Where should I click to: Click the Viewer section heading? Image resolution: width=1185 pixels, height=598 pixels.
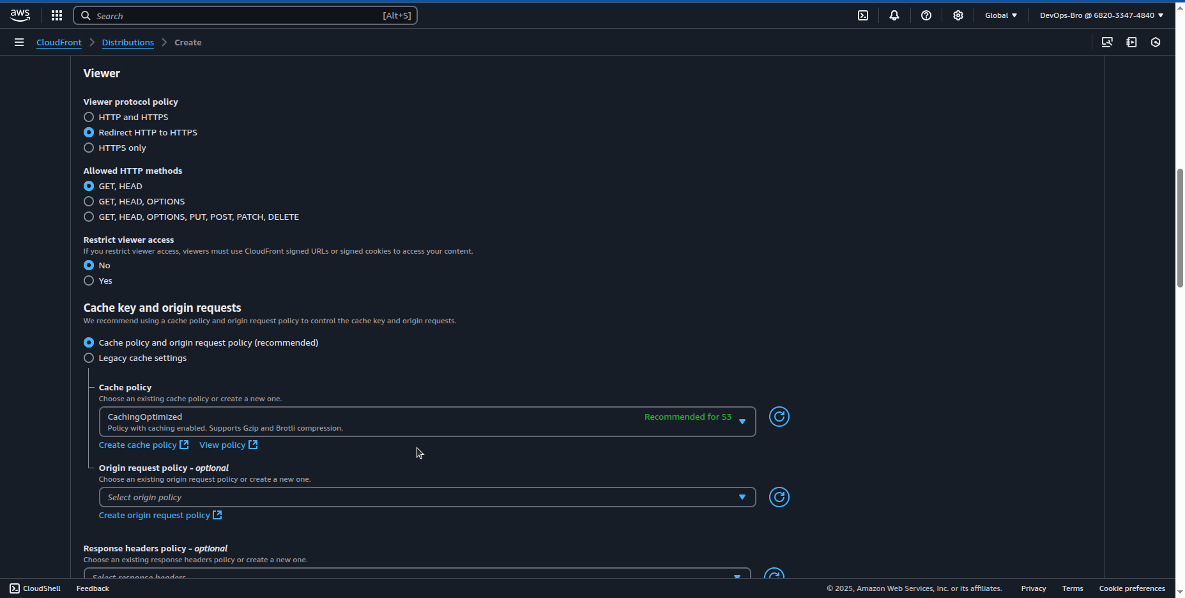102,73
